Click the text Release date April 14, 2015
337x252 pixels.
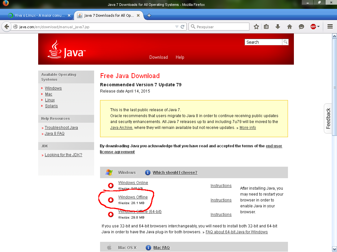(x=125, y=91)
